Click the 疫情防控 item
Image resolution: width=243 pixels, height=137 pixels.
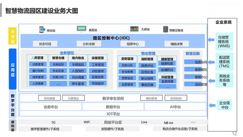pos(167,70)
